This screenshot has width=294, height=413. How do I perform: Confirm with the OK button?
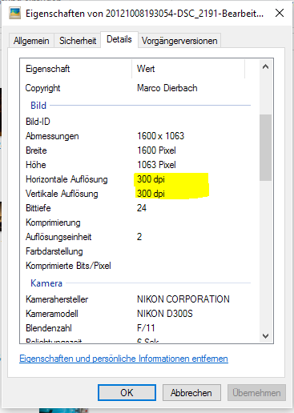(127, 393)
